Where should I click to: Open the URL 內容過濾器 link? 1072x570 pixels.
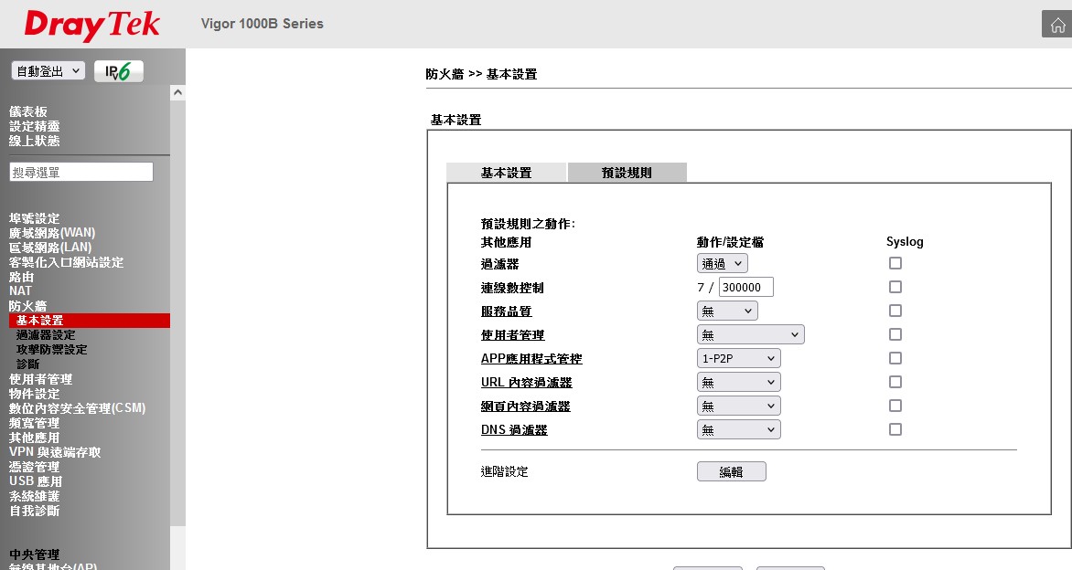[526, 383]
